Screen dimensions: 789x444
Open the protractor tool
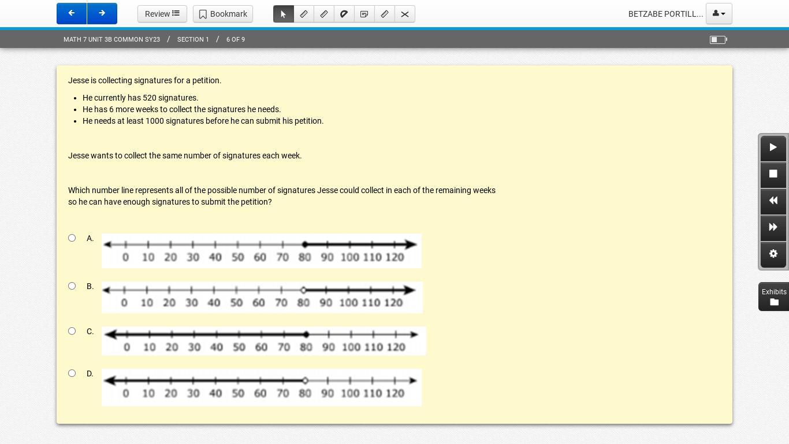(x=344, y=14)
